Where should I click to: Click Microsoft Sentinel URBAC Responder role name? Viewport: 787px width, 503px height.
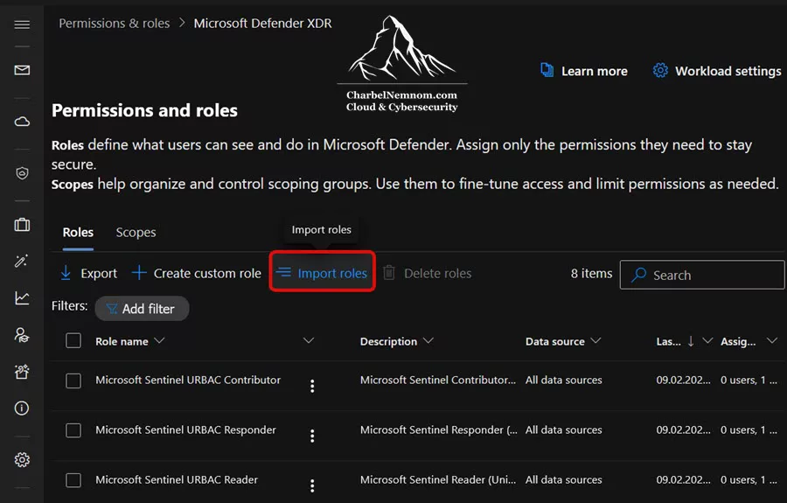[185, 430]
